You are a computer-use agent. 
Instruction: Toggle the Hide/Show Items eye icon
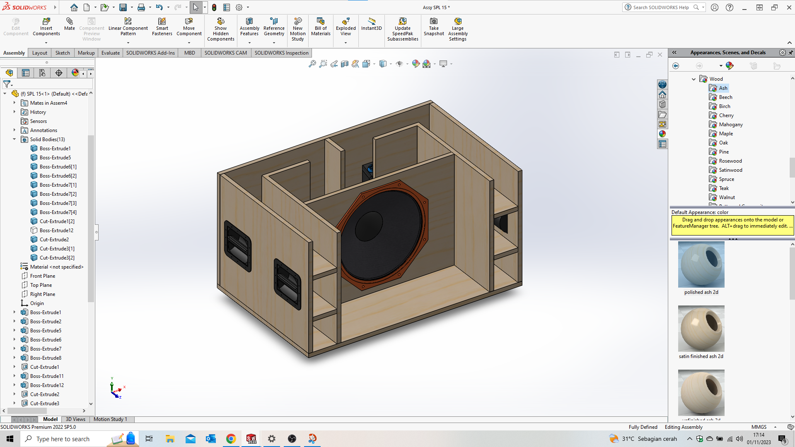point(399,64)
